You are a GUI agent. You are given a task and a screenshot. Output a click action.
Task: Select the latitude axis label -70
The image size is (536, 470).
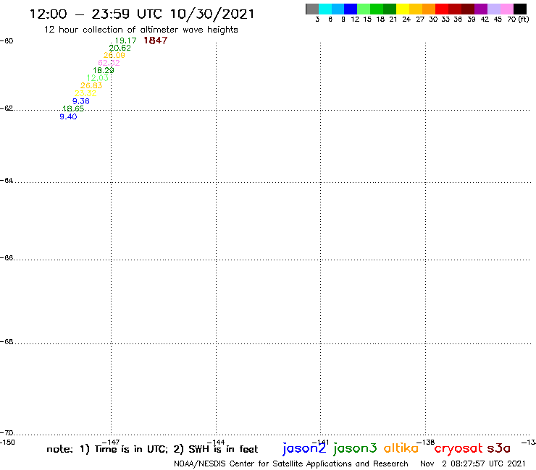7,433
